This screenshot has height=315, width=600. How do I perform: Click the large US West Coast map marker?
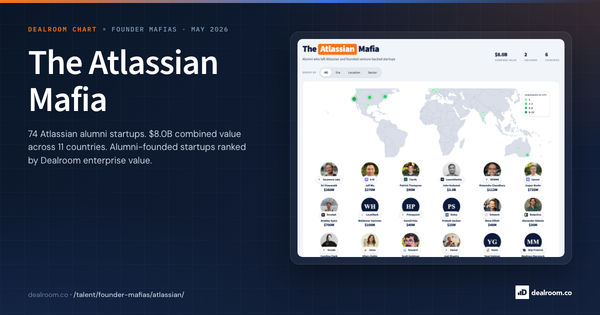pyautogui.click(x=354, y=99)
